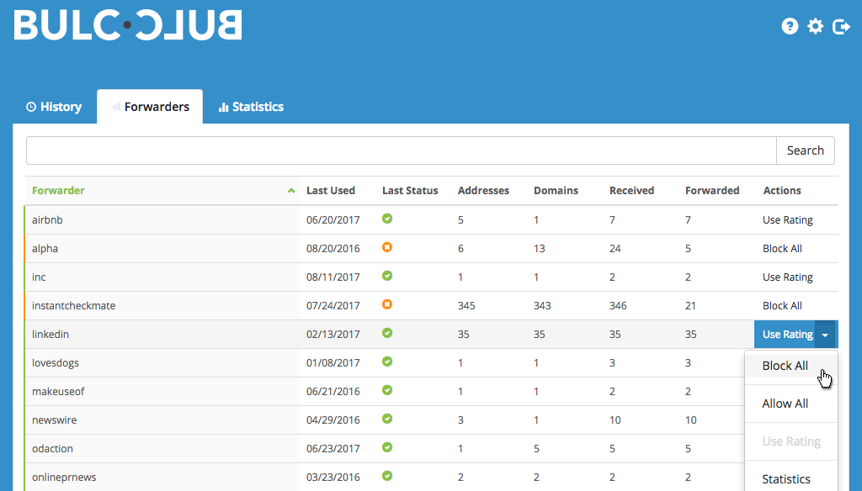Focus the forwarder search field
The width and height of the screenshot is (862, 491).
(x=402, y=150)
